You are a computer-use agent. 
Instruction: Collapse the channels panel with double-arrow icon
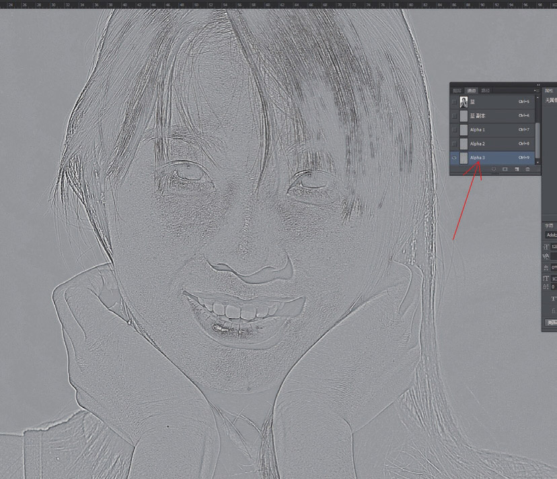point(537,85)
